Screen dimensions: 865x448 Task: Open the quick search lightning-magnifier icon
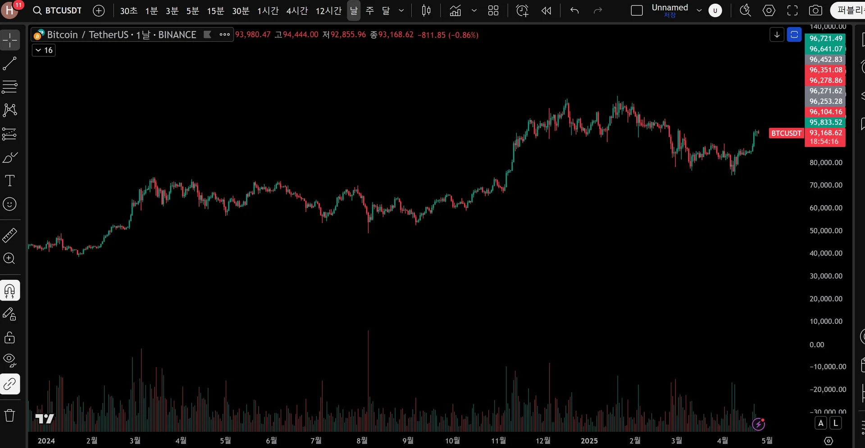pos(745,10)
